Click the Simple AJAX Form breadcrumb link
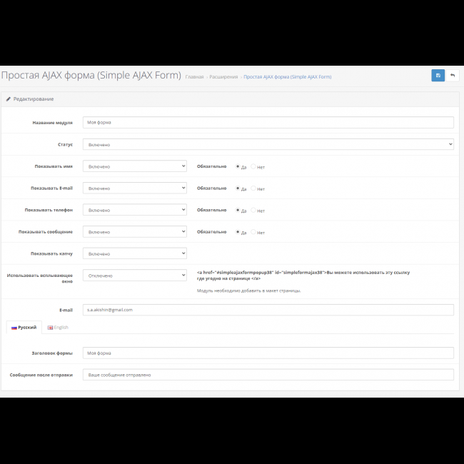The height and width of the screenshot is (464, 464). [287, 77]
